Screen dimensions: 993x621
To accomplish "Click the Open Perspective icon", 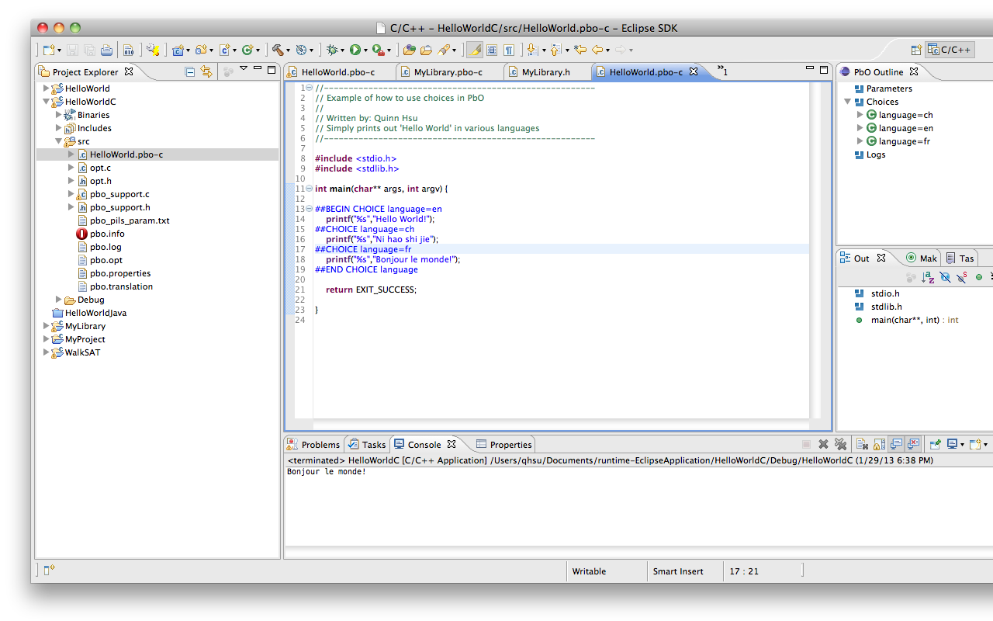I will 916,50.
